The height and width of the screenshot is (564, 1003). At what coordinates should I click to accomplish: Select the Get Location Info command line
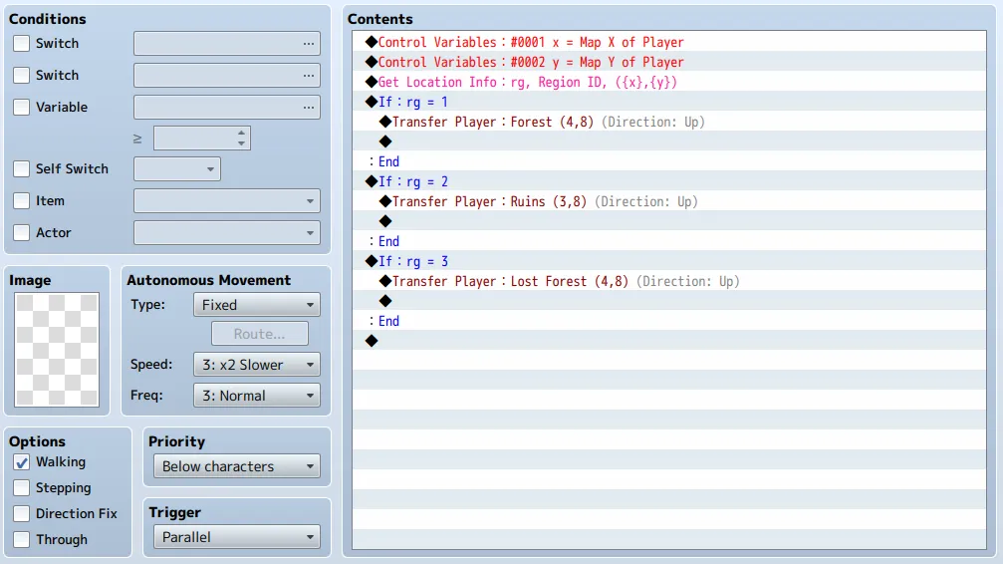(x=669, y=82)
